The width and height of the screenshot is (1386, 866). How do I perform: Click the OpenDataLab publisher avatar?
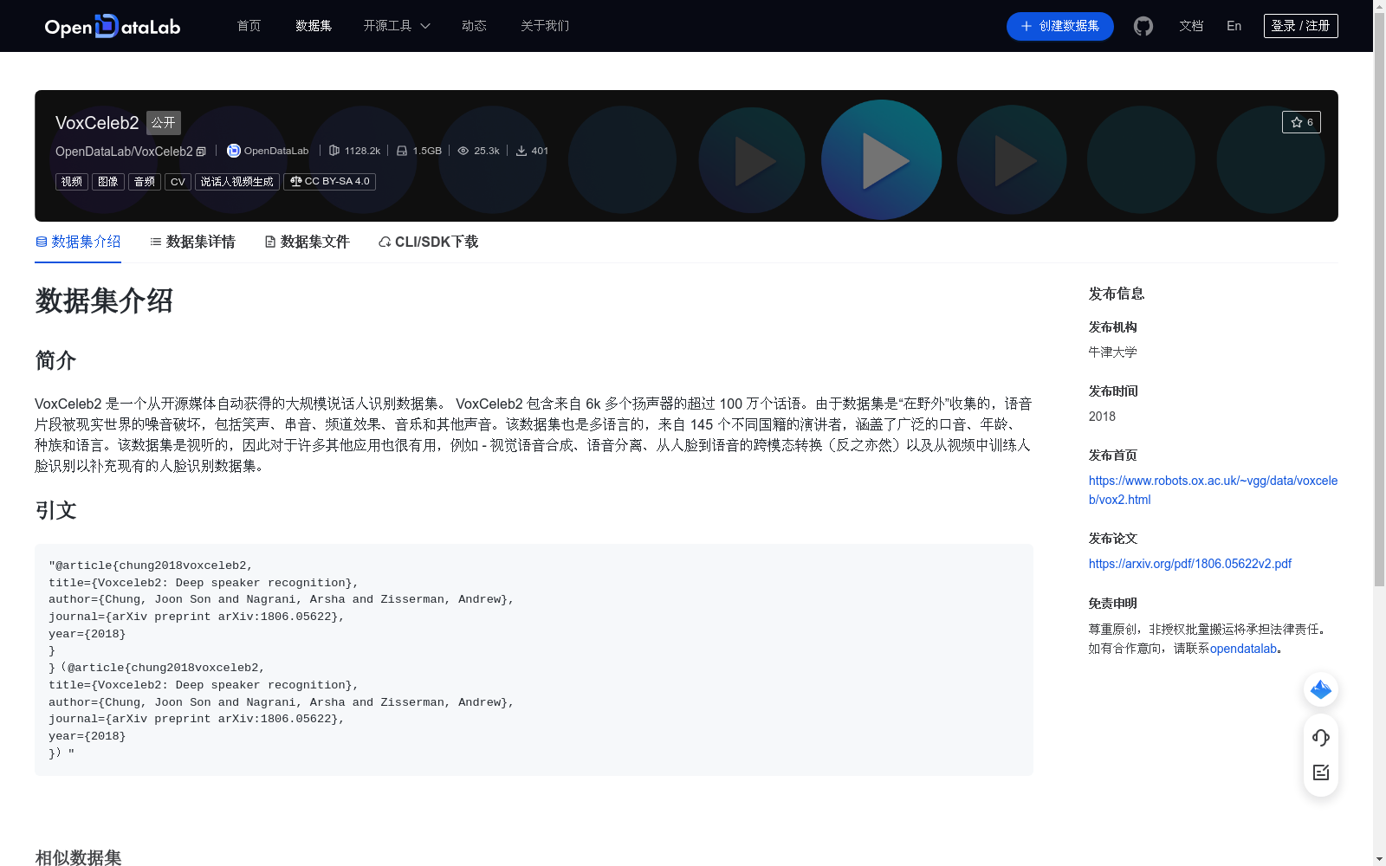[233, 151]
